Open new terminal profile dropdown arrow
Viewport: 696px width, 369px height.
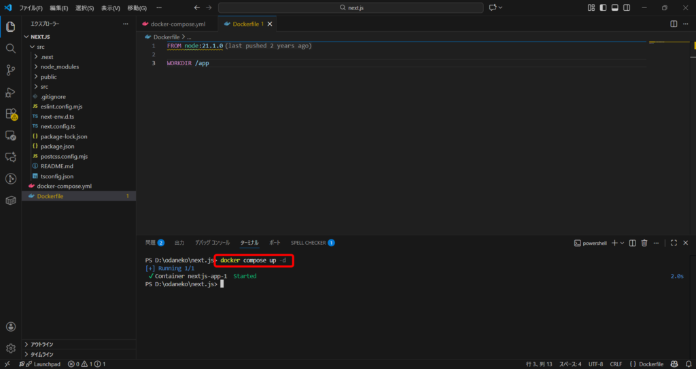point(622,243)
